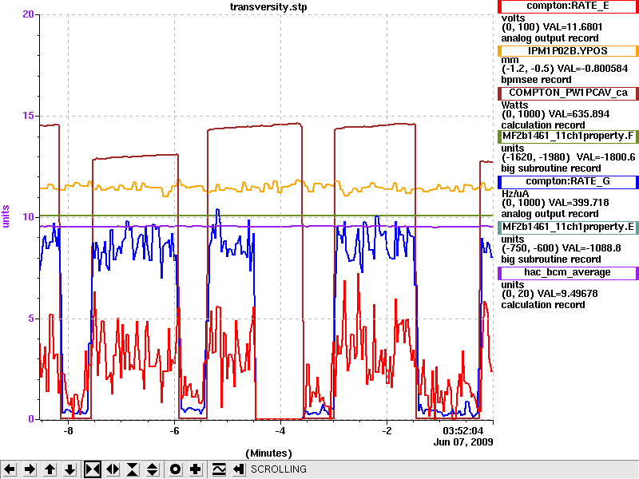Click the VAL=635.894 readout text
The height and width of the screenshot is (479, 639).
pos(579,114)
